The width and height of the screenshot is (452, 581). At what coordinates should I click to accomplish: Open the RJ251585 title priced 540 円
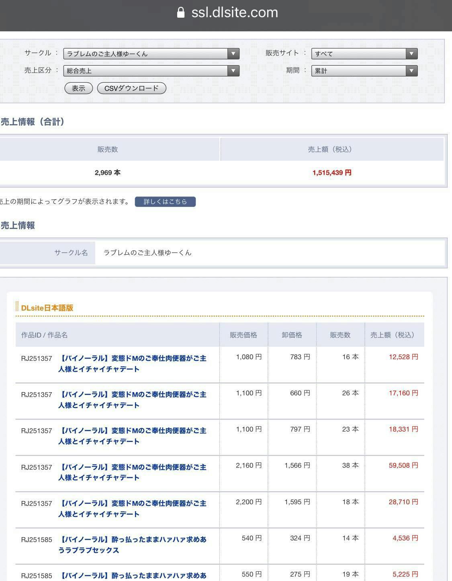pyautogui.click(x=133, y=545)
